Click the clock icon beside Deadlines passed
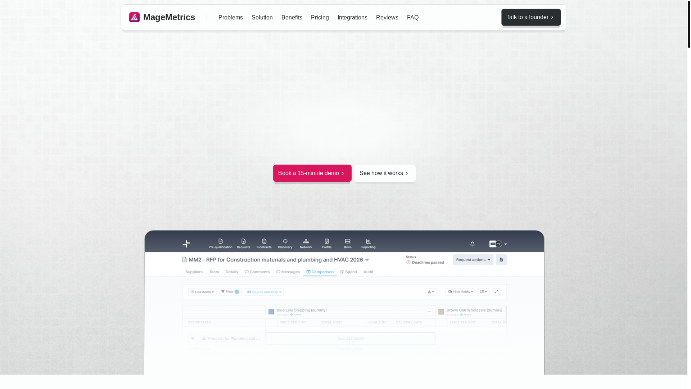The height and width of the screenshot is (389, 691). 408,263
